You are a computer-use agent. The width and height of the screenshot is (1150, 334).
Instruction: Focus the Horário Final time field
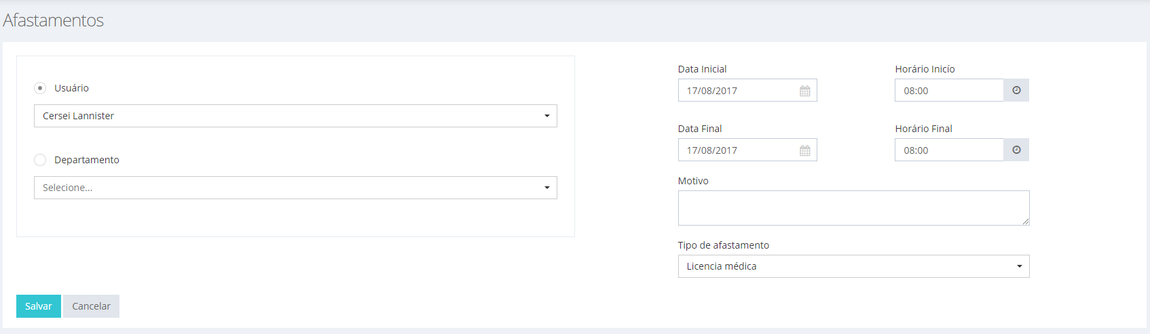click(949, 150)
